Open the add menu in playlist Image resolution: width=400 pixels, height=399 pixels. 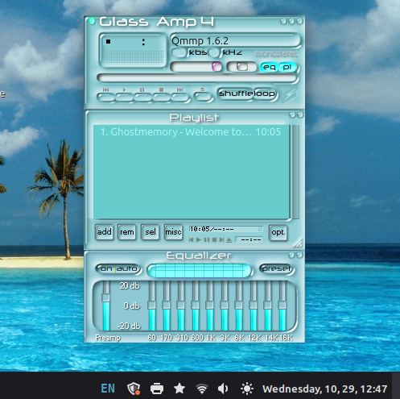(104, 232)
